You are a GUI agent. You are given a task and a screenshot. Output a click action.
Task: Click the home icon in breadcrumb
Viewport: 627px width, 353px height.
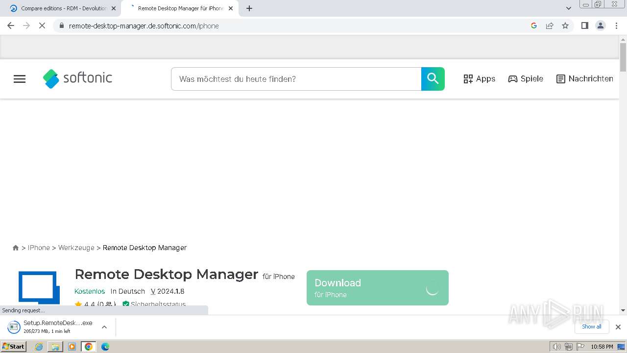coord(16,248)
